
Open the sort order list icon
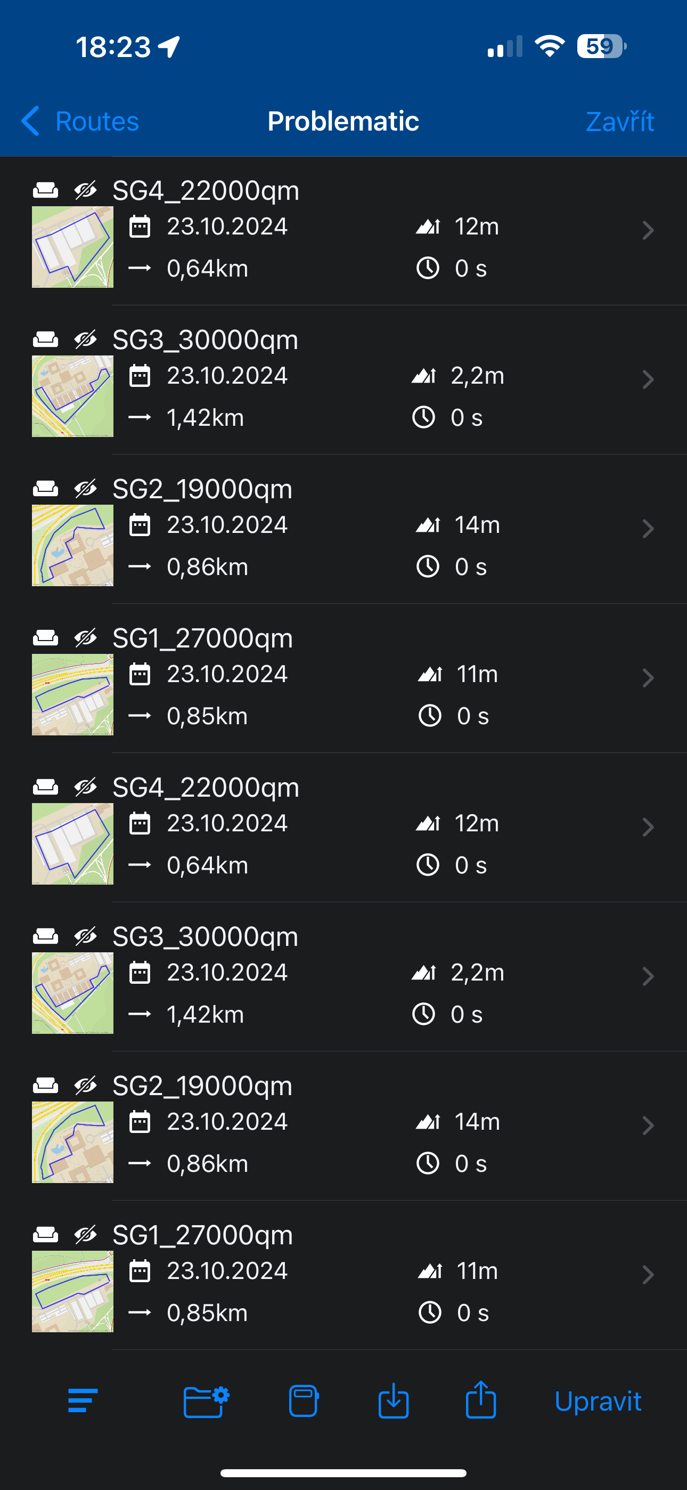pos(82,1401)
